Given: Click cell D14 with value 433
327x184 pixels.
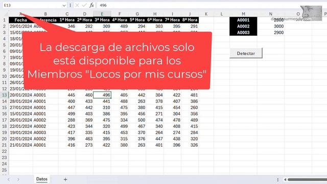Looking at the screenshot, I should pos(85,101).
